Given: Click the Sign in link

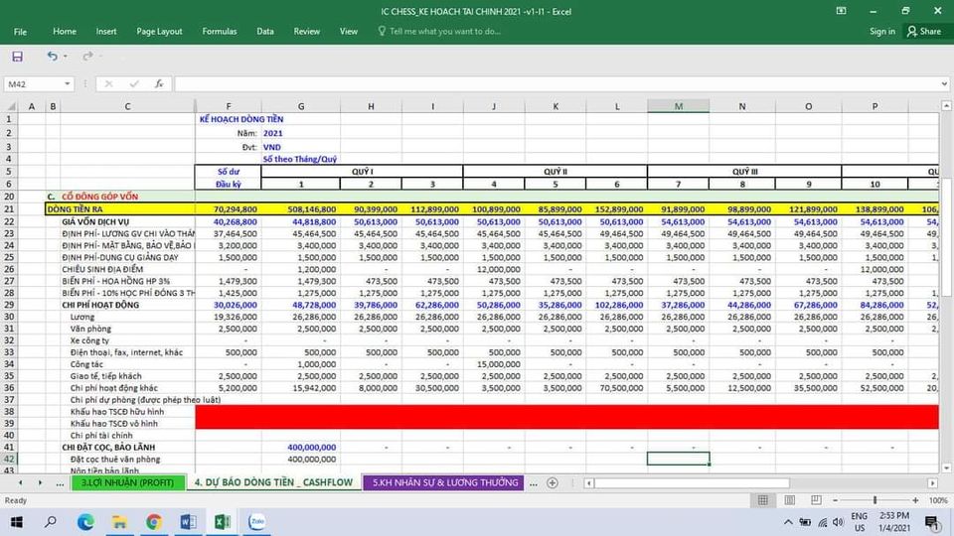Looking at the screenshot, I should (x=881, y=32).
